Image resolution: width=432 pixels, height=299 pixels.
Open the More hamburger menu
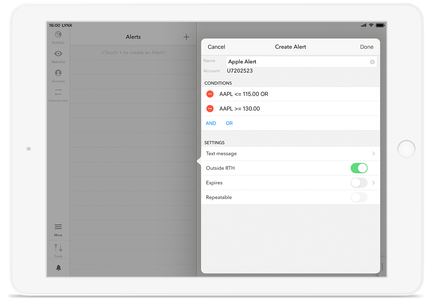[58, 227]
